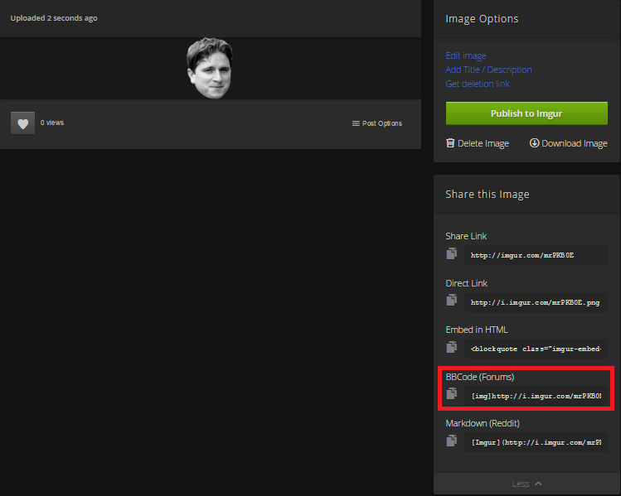The image size is (621, 496).
Task: Select the Share Link URL field
Action: 536,255
